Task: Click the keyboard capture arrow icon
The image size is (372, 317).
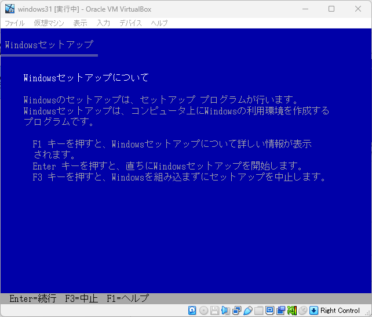Action: (x=313, y=311)
